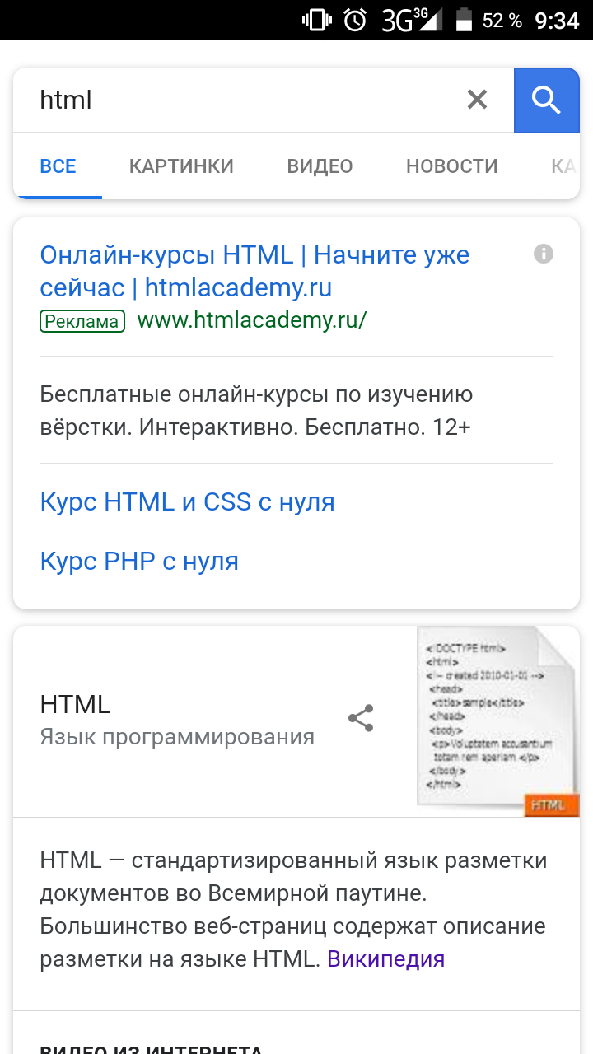593x1054 pixels.
Task: Tap the blue magnifying glass search icon
Action: [546, 99]
